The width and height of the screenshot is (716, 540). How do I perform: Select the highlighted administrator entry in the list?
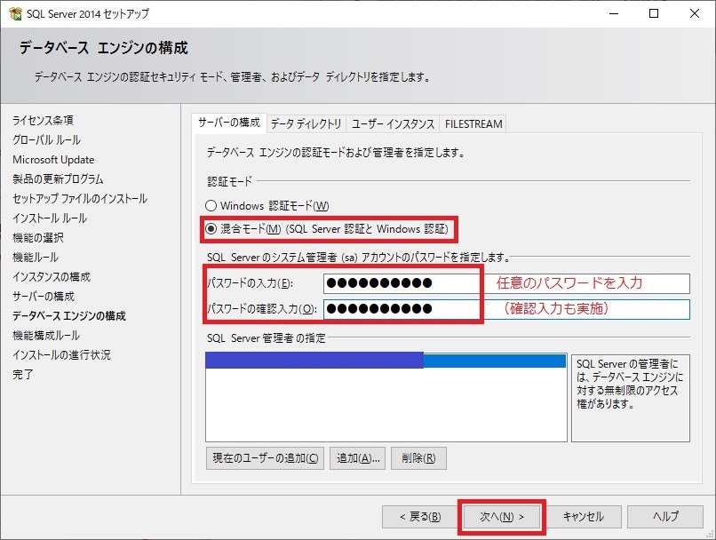point(386,361)
